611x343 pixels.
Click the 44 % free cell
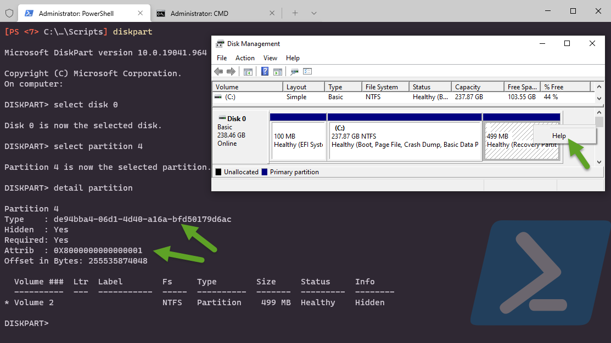tap(551, 97)
